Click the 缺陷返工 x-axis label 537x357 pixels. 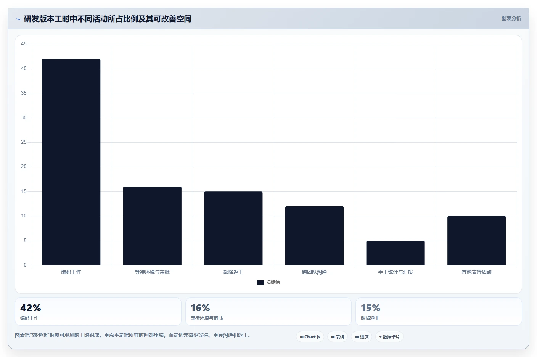tap(233, 272)
